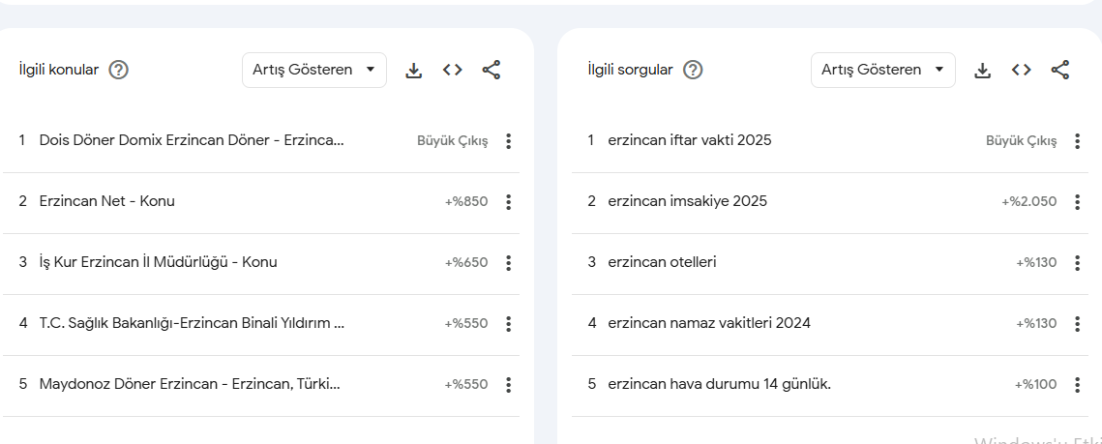The image size is (1102, 444).
Task: Open Maydonoz Döner Erzincan topic
Action: tap(261, 385)
